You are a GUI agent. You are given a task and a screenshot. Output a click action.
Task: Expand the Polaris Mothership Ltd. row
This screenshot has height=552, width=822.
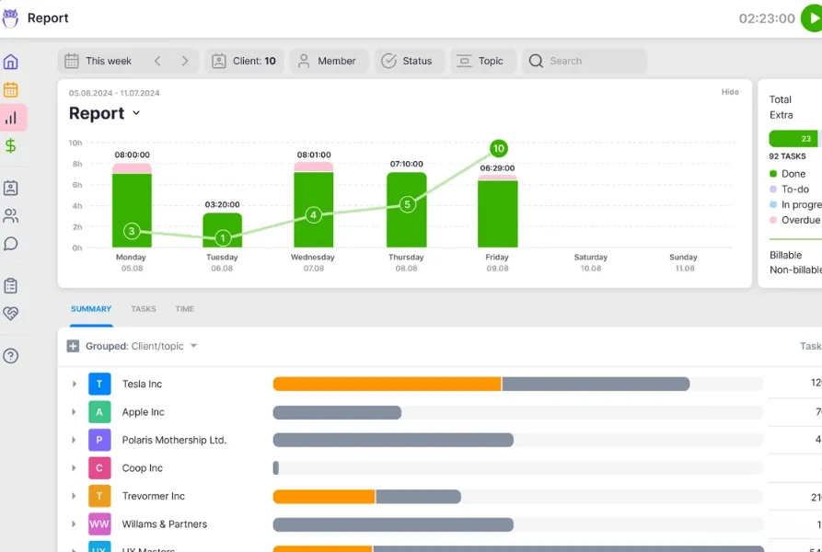pyautogui.click(x=74, y=440)
